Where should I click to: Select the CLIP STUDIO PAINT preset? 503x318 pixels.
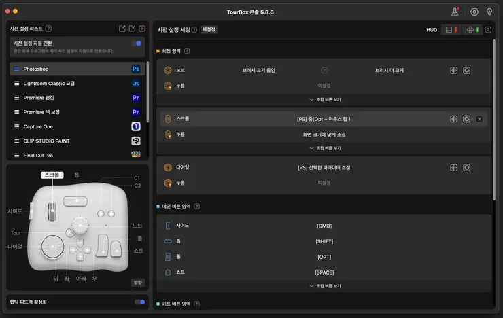77,141
